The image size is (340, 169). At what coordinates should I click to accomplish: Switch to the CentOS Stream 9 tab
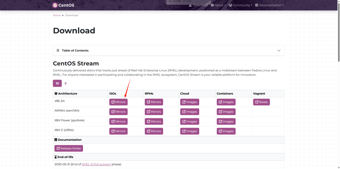65,83
